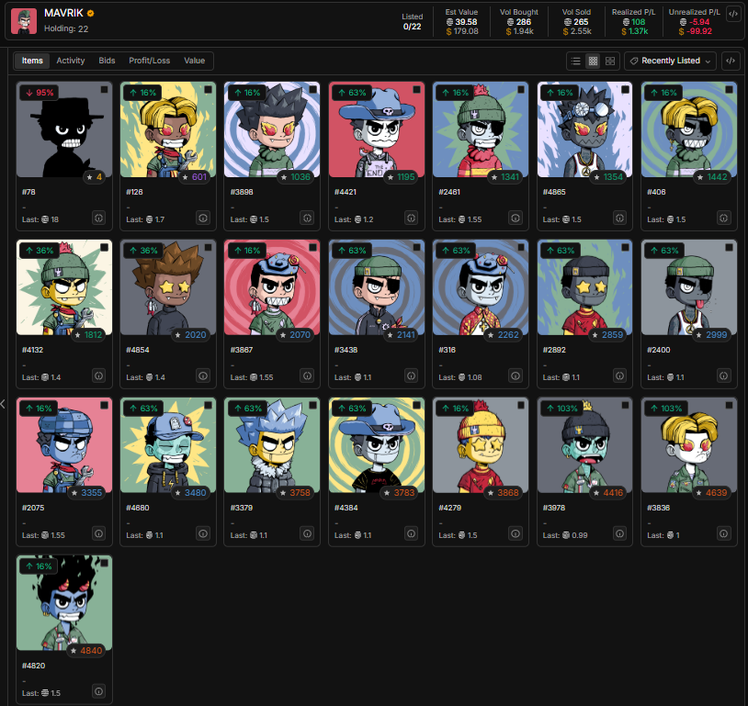Viewport: 748px width, 706px height.
Task: Open info icon for item #4279
Action: pyautogui.click(x=516, y=533)
